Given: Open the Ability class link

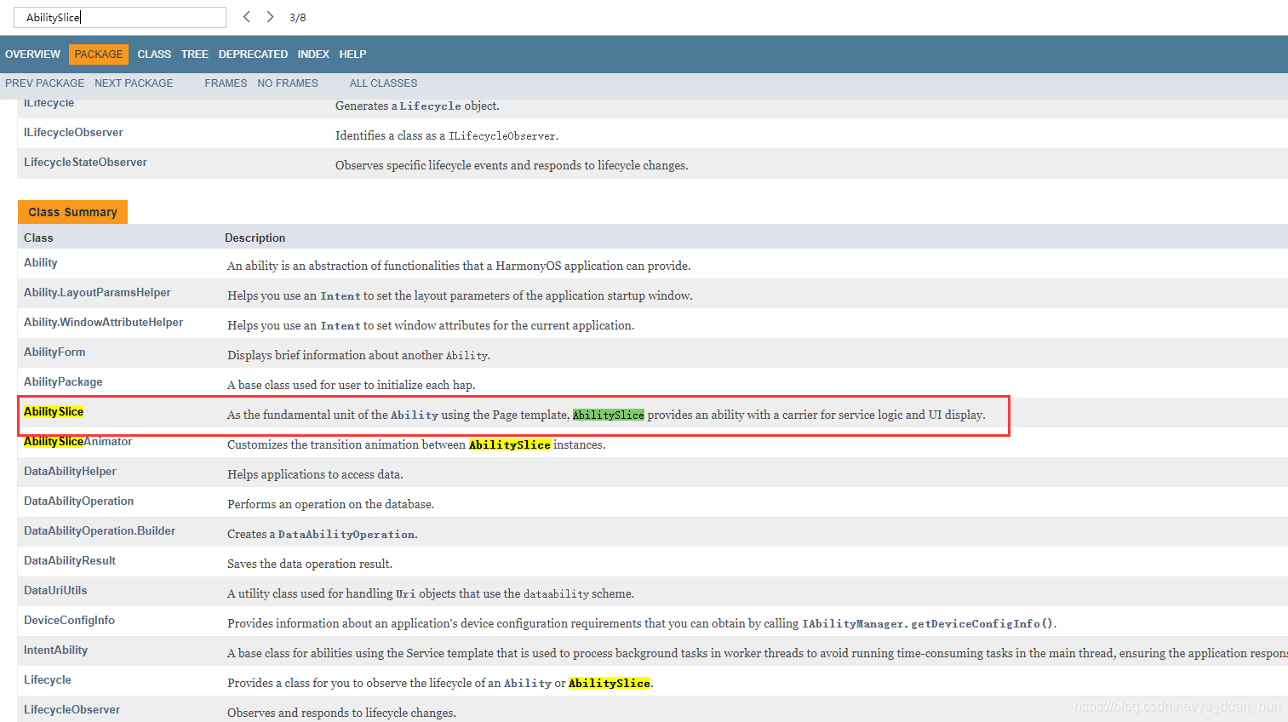Looking at the screenshot, I should [x=41, y=263].
